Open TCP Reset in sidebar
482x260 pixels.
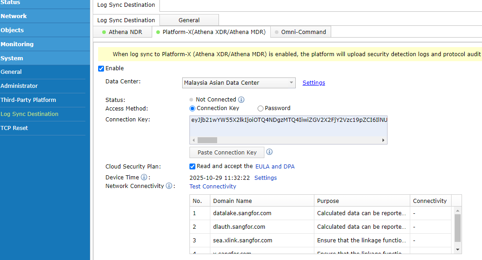(43, 128)
